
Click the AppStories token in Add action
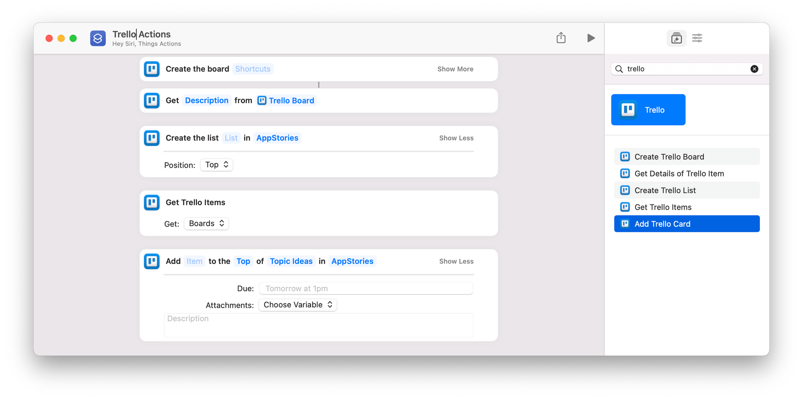click(352, 261)
